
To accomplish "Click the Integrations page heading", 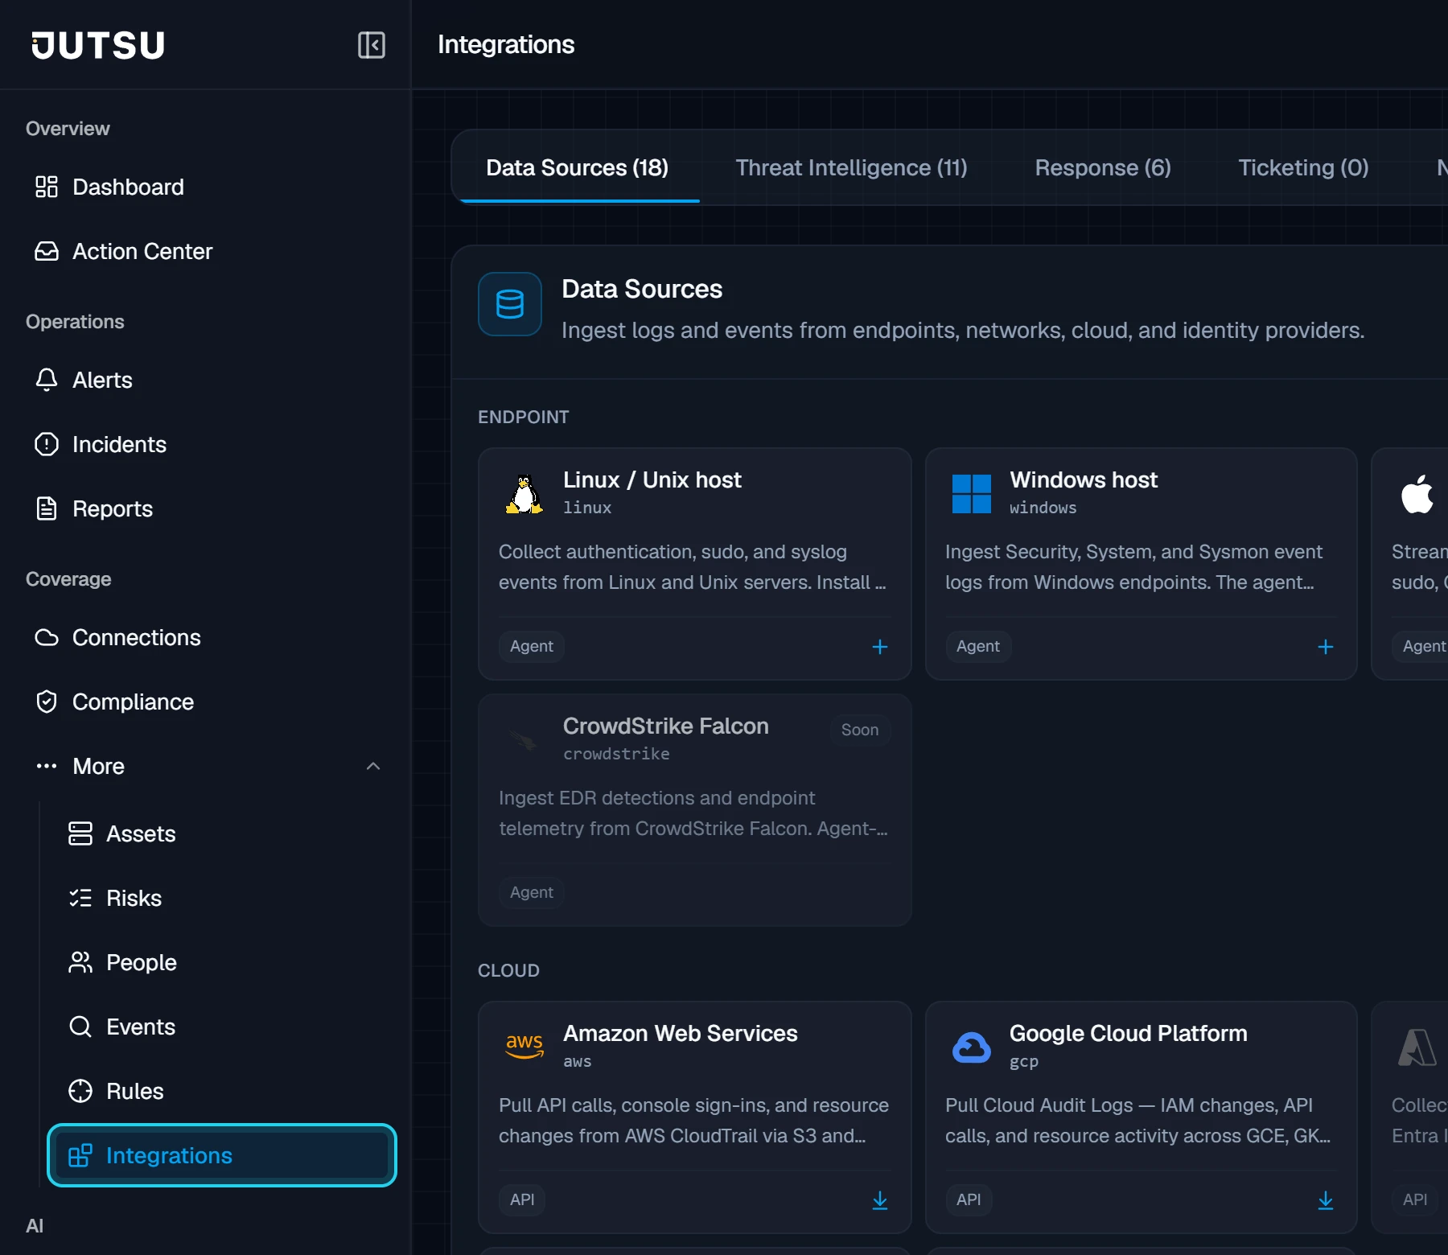I will [506, 44].
